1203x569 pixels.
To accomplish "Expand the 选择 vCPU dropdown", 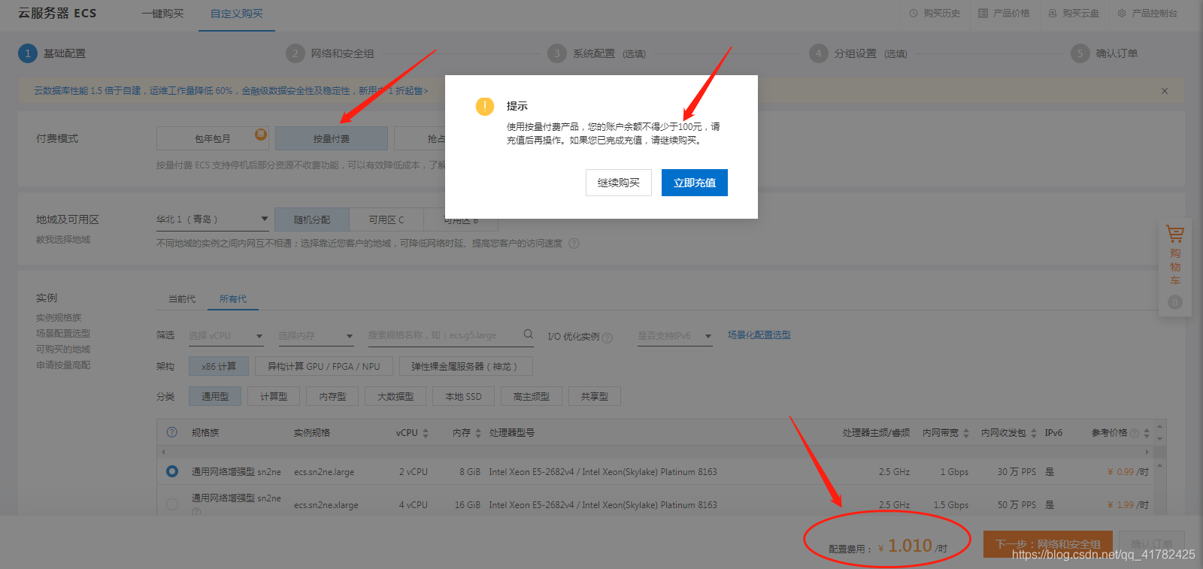I will point(226,336).
